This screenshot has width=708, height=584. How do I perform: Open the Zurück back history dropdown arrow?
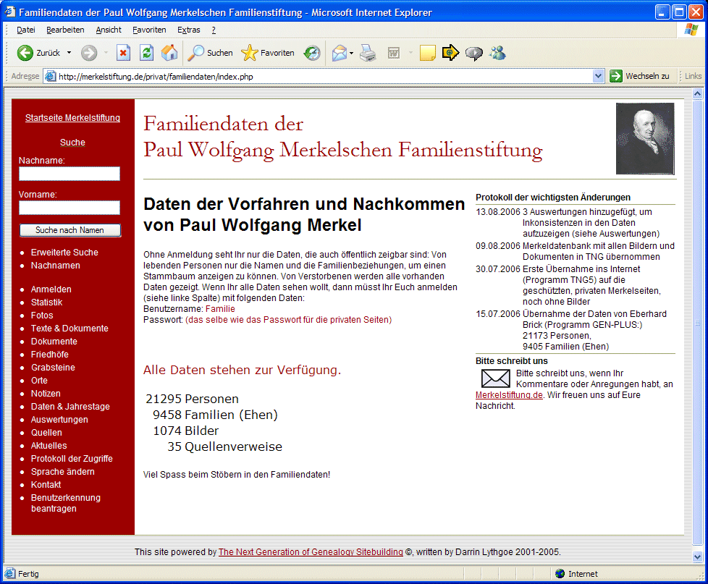(69, 53)
